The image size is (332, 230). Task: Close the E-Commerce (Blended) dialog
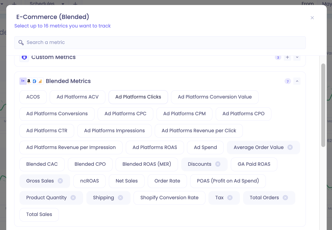(312, 18)
